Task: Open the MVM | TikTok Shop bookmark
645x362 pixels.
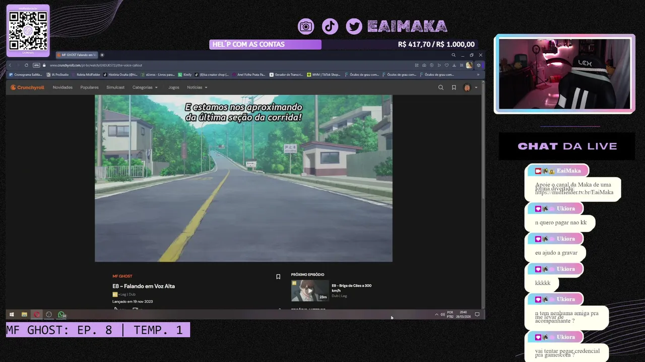Action: [x=324, y=74]
